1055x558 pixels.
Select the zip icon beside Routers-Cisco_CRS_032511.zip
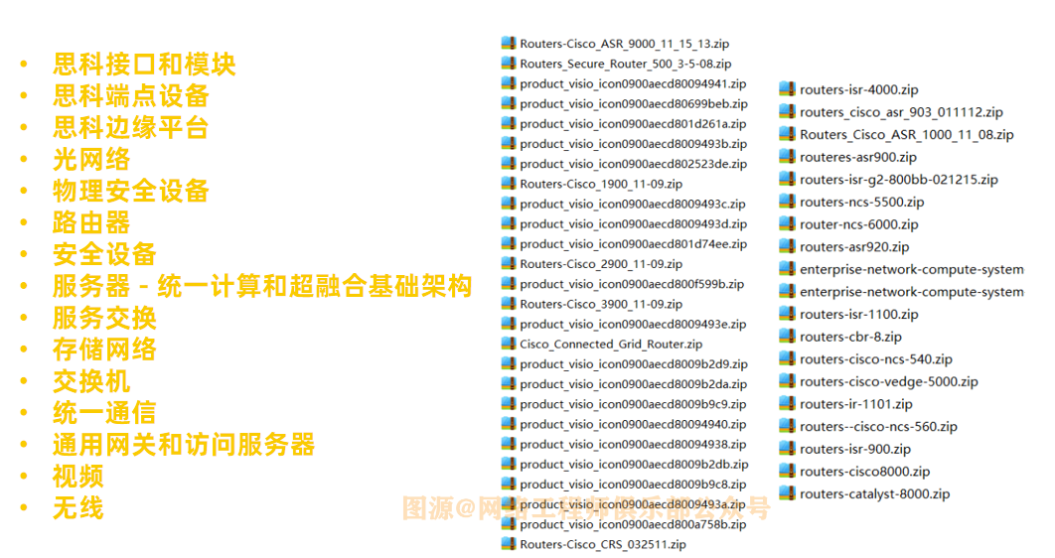click(509, 544)
